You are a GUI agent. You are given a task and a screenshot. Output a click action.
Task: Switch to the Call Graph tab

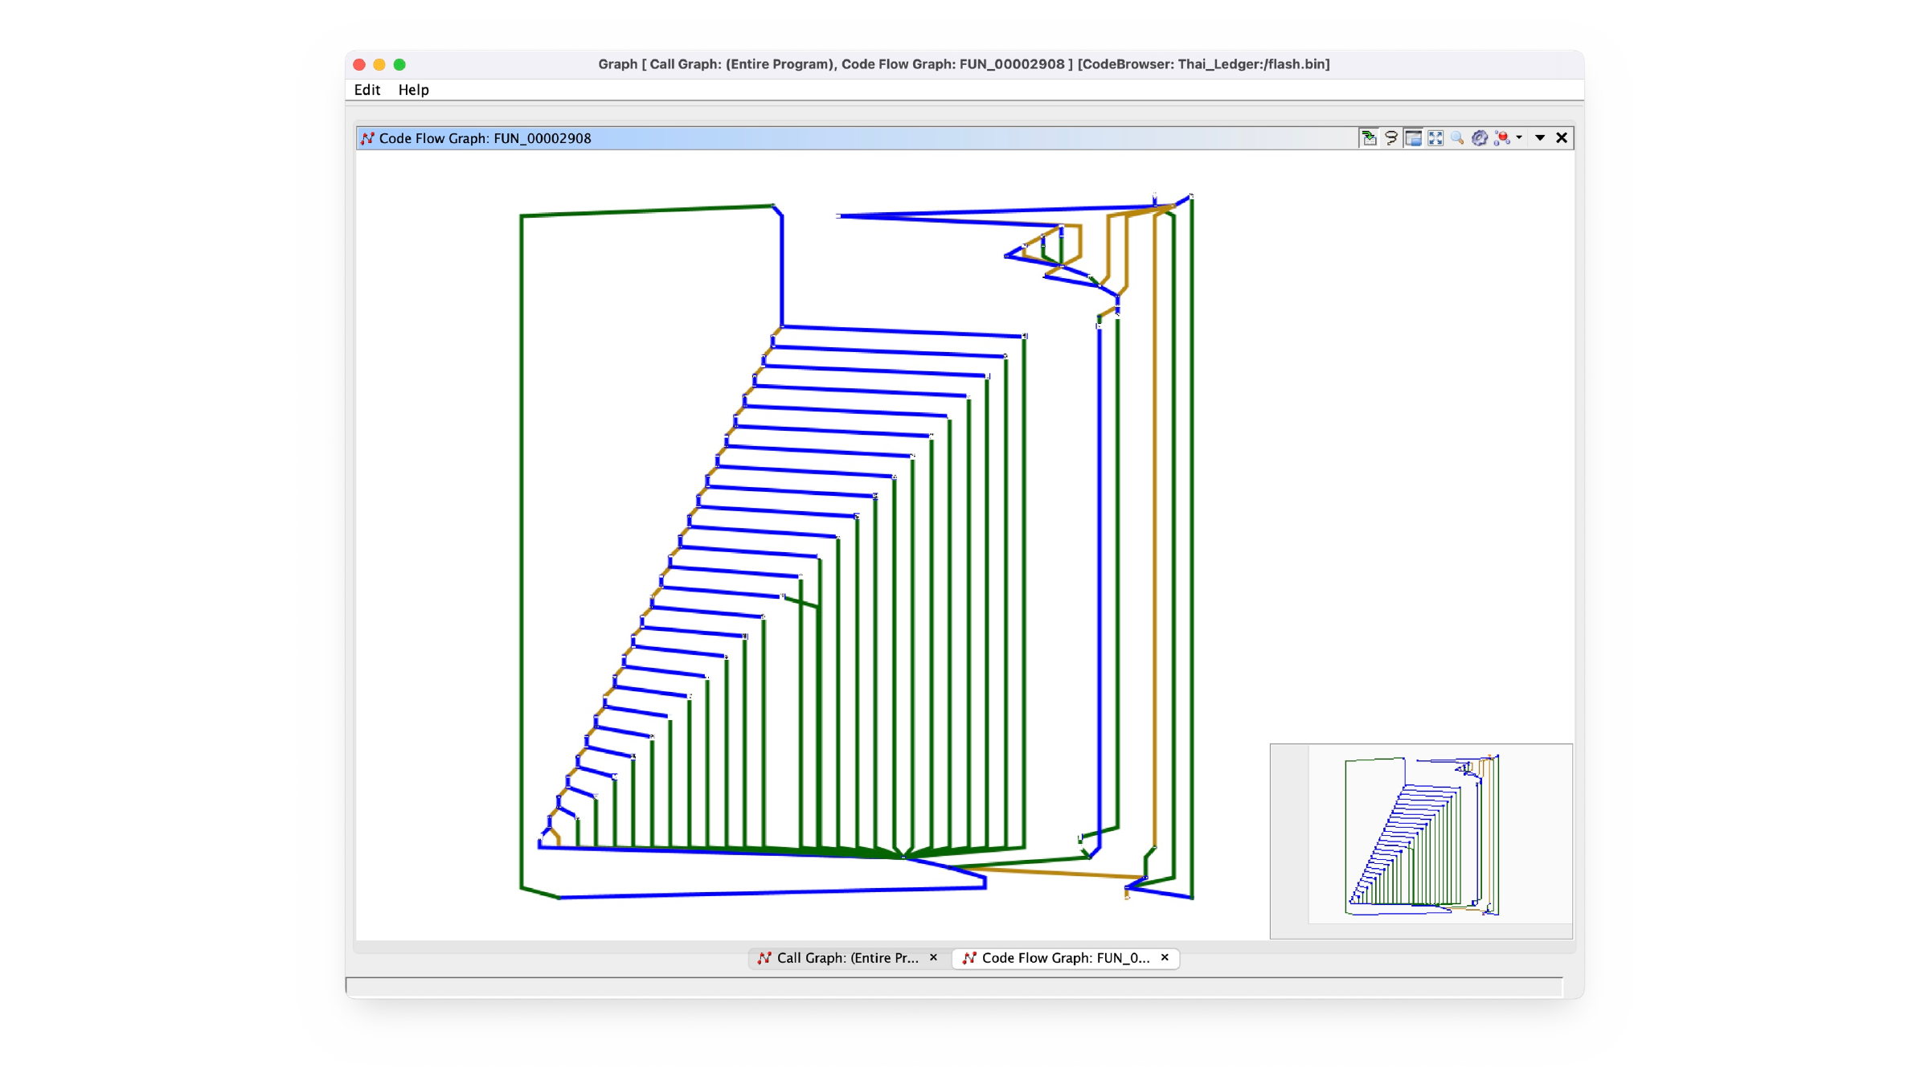click(x=848, y=958)
